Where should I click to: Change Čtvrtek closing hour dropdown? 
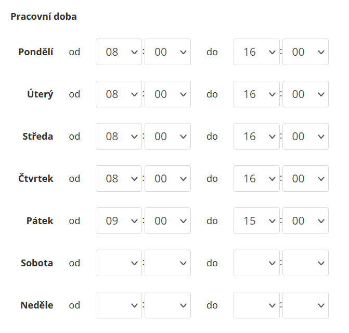tap(256, 179)
